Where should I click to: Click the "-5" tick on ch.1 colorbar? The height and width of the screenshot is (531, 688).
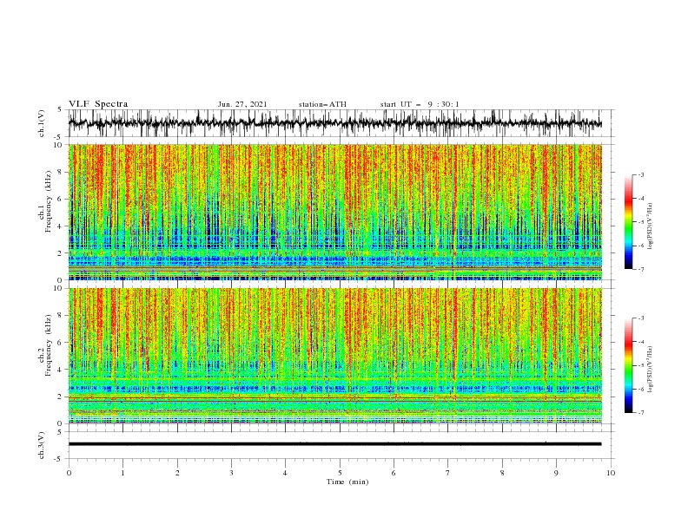[x=640, y=222]
